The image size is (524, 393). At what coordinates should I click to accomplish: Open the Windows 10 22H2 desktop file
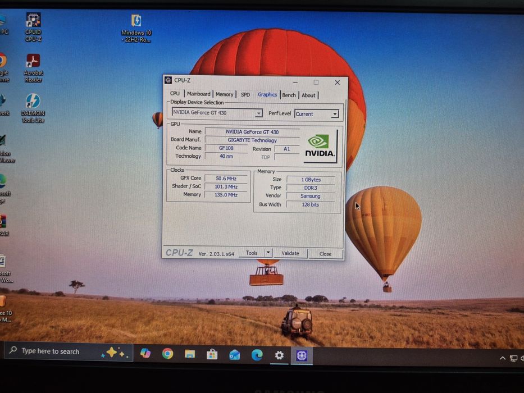click(136, 28)
